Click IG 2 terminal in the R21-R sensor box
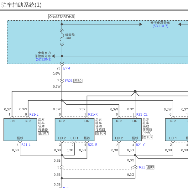Viewport: 188px width, 188px height. (x=62, y=121)
